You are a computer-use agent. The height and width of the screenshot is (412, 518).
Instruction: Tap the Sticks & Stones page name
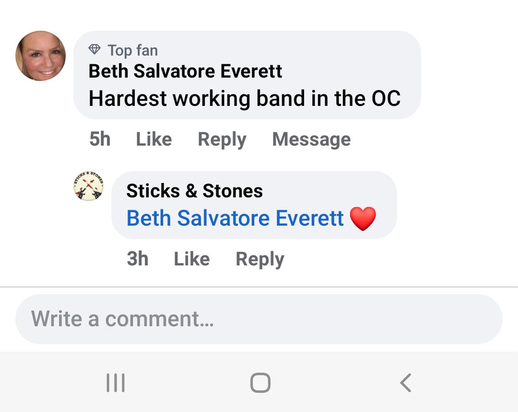[x=194, y=191]
